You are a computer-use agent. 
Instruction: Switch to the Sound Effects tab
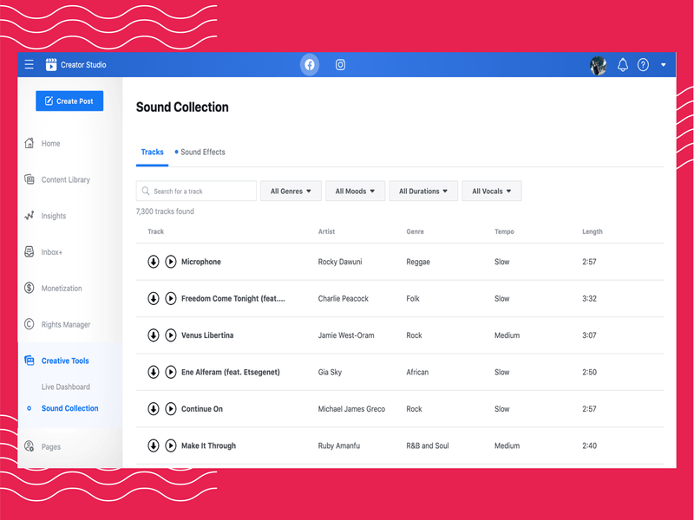(200, 153)
